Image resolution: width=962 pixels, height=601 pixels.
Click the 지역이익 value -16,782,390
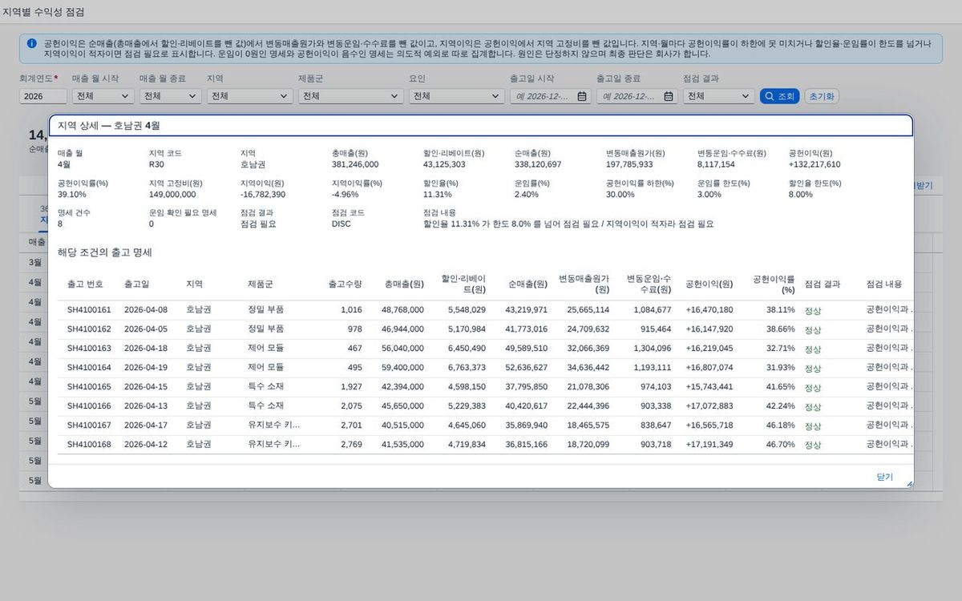point(263,195)
